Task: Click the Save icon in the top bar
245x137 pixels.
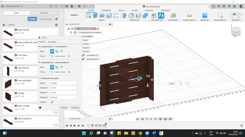Action: coord(79,6)
